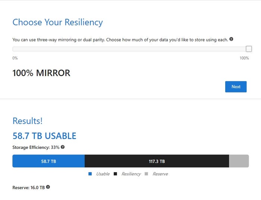The width and height of the screenshot is (261, 200).
Task: Click the "Storage Efficiency: 33%" label
Action: [36, 147]
